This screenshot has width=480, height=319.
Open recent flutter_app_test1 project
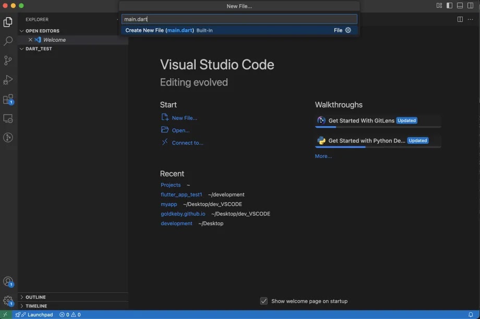(x=181, y=194)
